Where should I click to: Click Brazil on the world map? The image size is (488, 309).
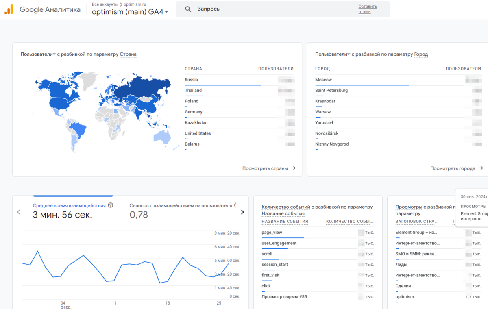[x=78, y=129]
